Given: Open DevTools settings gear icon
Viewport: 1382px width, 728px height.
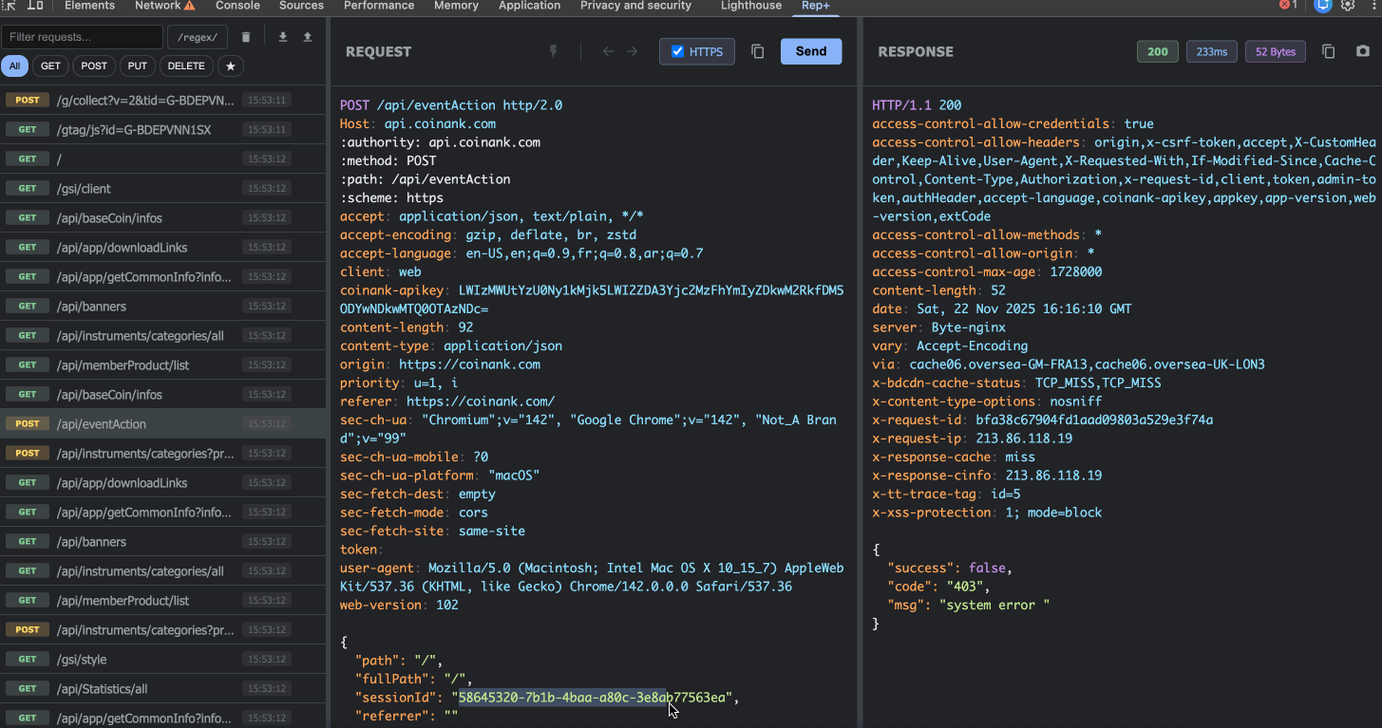Looking at the screenshot, I should point(1348,6).
